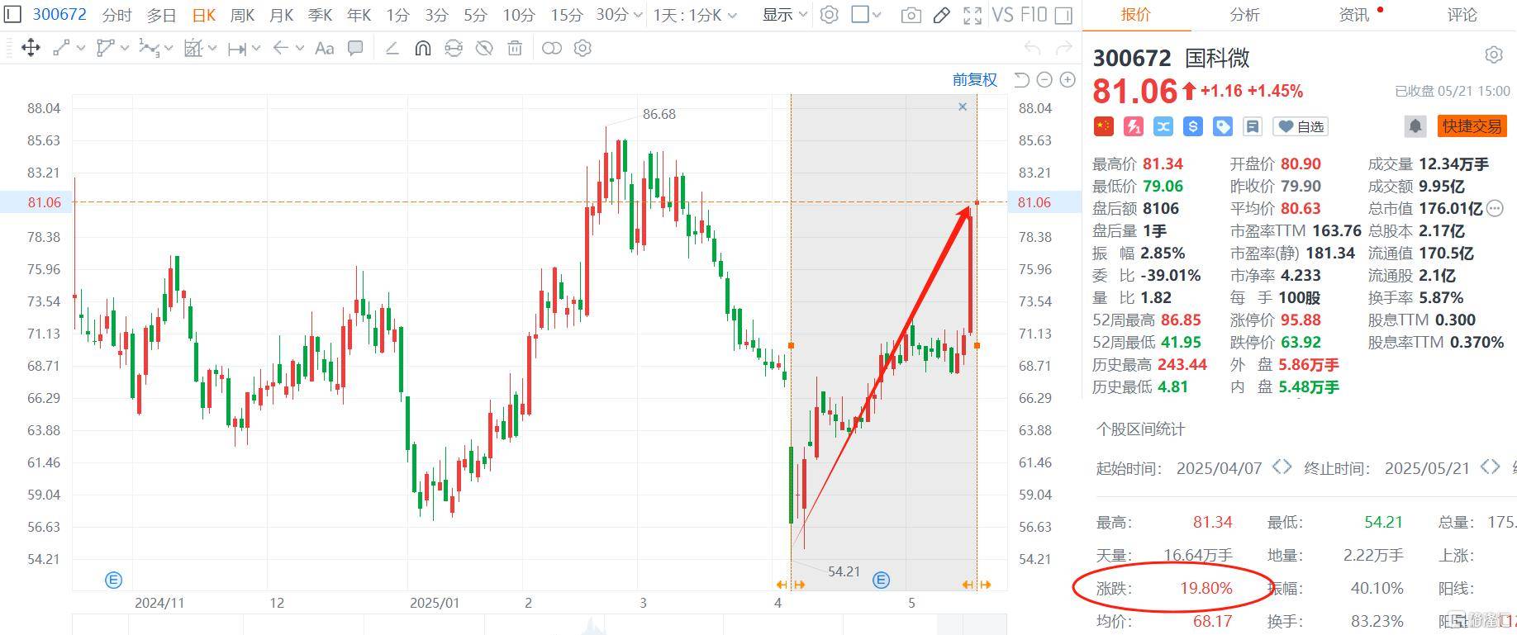Expand the channel tool dropdown arrow
The image size is (1517, 635).
tap(125, 49)
